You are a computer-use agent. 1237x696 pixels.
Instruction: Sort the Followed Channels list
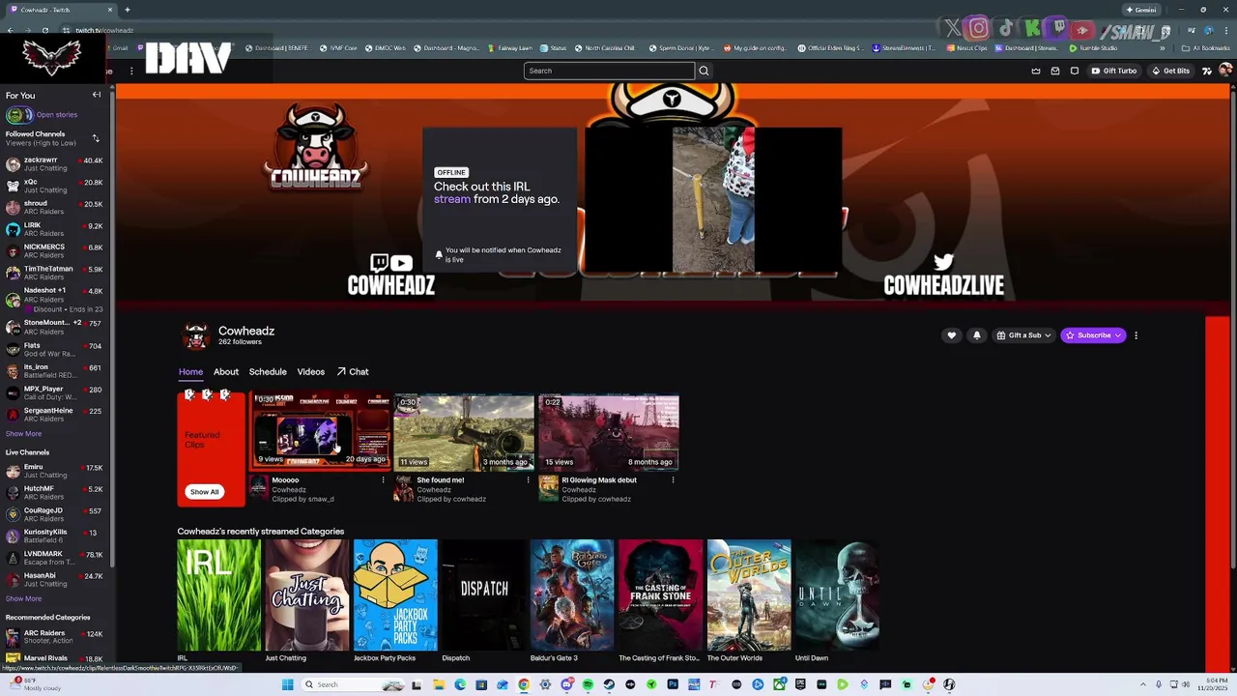[96, 138]
